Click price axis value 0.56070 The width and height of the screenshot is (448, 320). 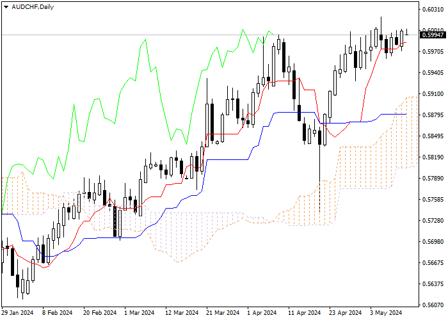433,305
